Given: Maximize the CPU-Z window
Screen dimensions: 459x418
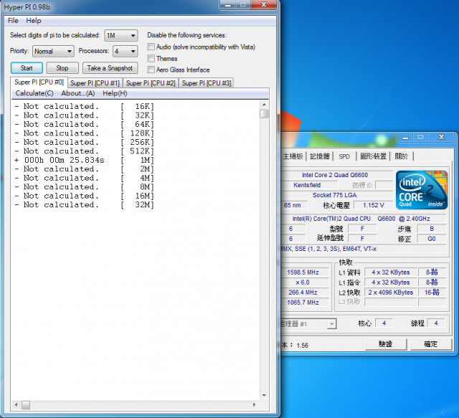Looking at the screenshot, I should click(x=421, y=137).
